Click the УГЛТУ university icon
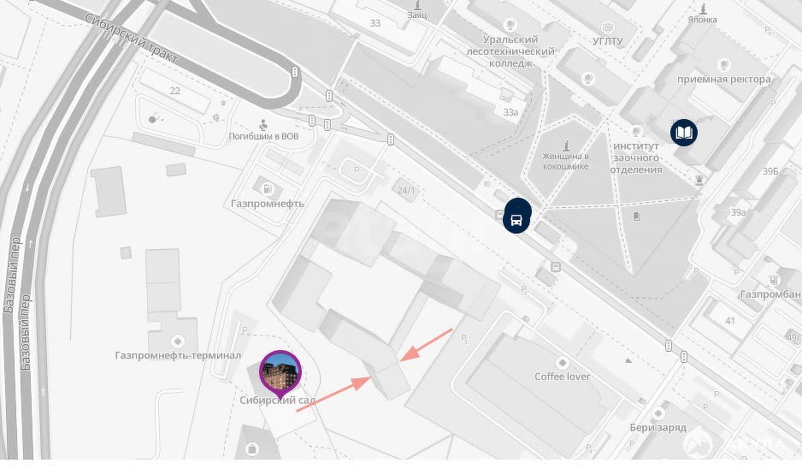Viewport: 802px width, 469px height. click(x=607, y=27)
